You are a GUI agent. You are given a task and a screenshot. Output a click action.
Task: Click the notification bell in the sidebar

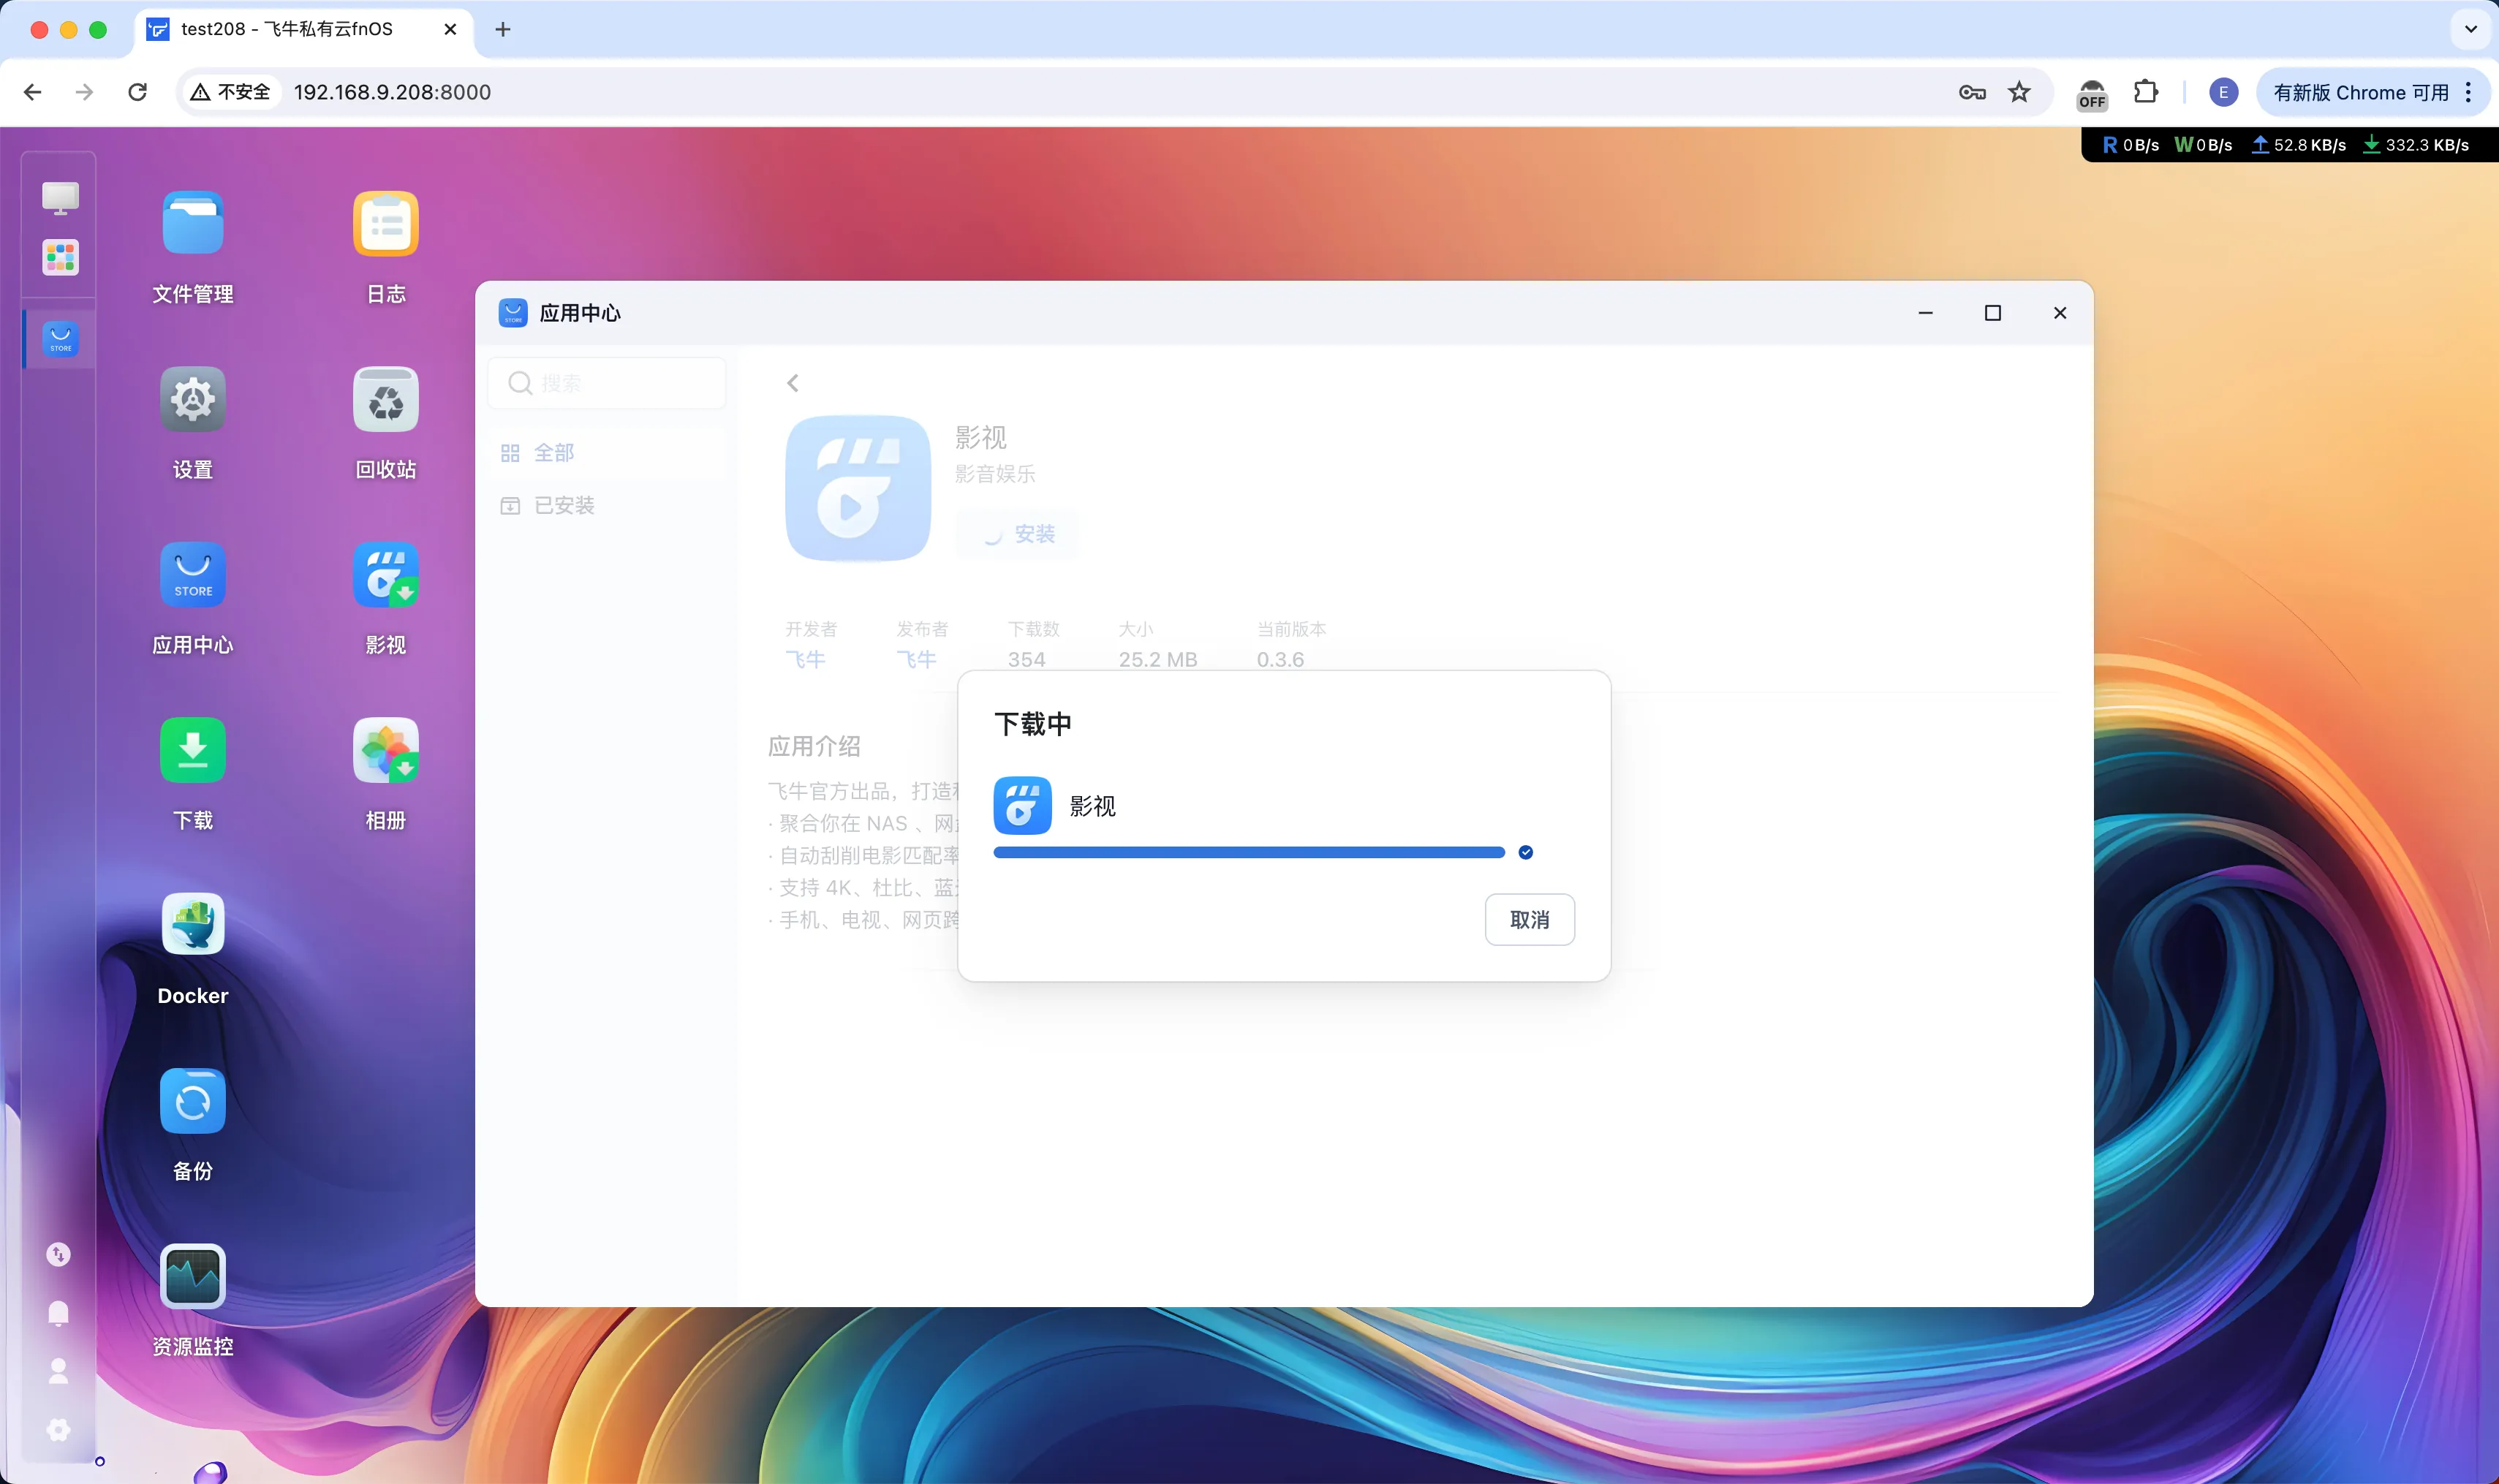tap(59, 1312)
